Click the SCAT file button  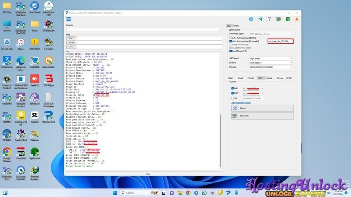coord(71,38)
